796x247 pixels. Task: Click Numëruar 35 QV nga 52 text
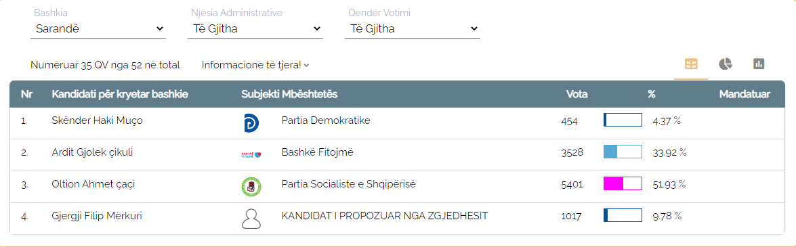point(105,65)
